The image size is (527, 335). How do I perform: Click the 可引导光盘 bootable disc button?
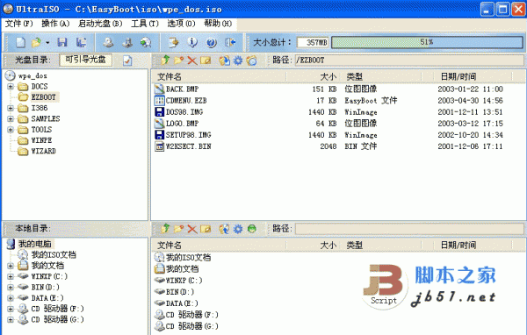(86, 60)
